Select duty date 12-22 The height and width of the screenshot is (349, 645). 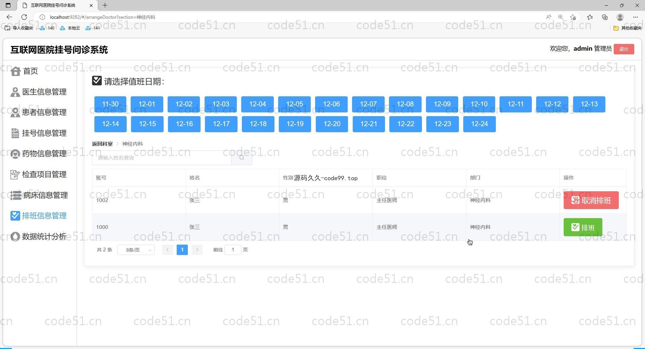(x=405, y=124)
